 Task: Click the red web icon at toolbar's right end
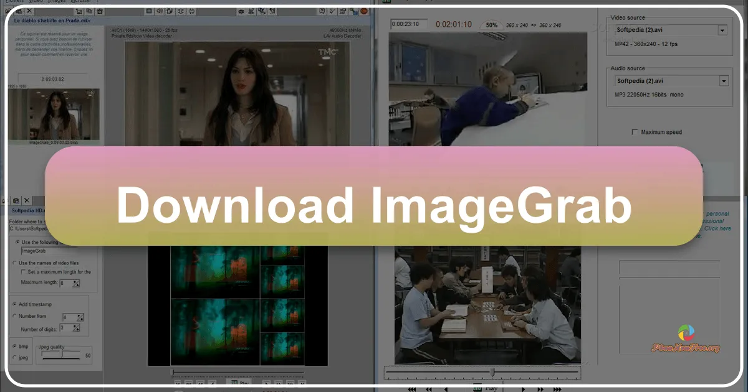coord(364,11)
